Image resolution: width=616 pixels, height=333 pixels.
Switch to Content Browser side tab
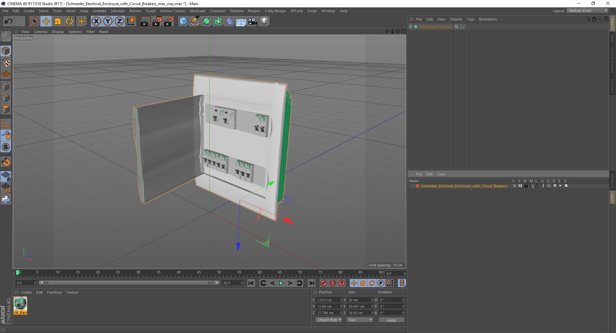pos(612,60)
